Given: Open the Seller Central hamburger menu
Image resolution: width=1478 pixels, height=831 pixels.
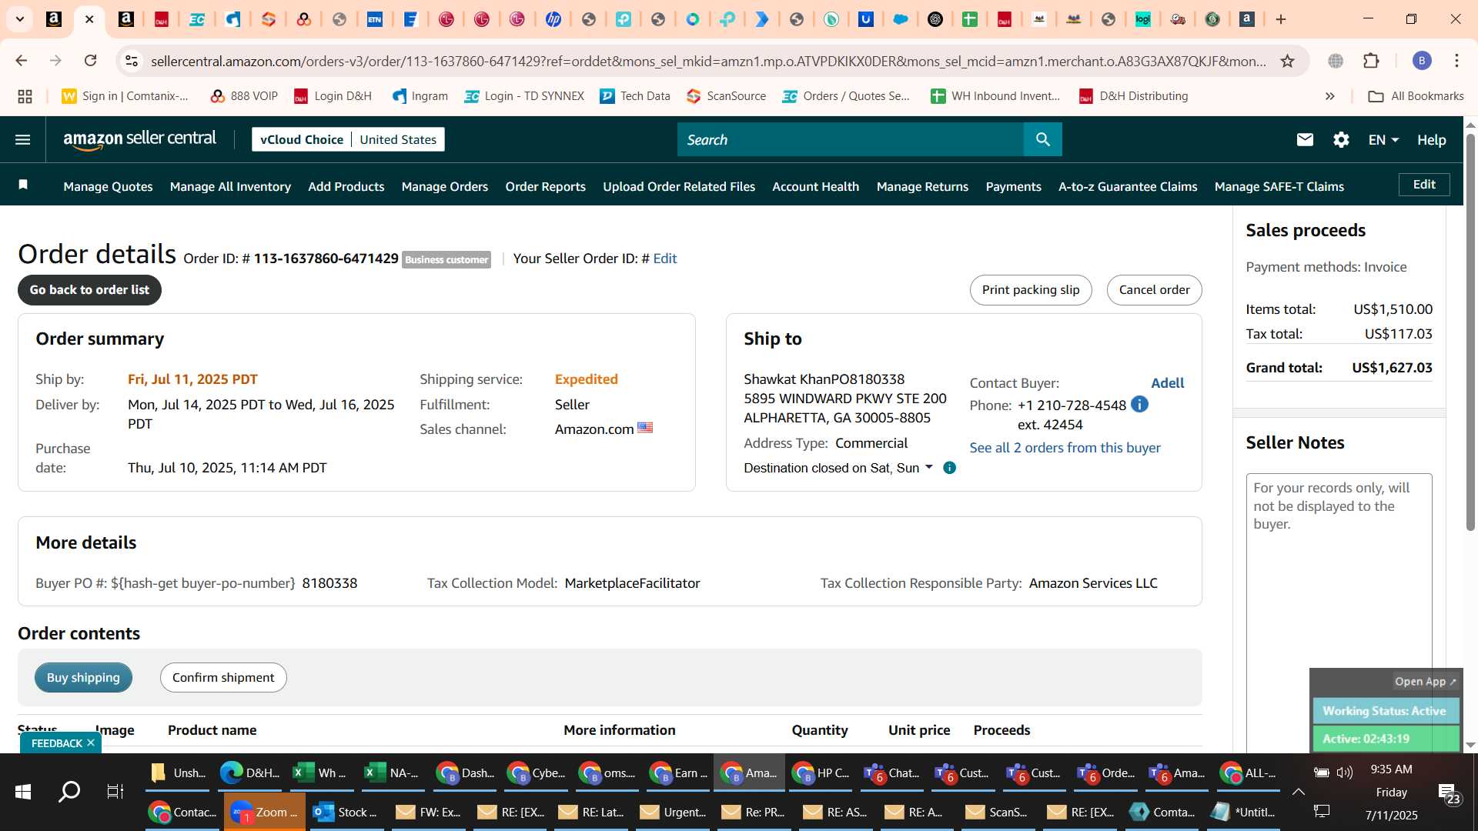Looking at the screenshot, I should click(23, 139).
